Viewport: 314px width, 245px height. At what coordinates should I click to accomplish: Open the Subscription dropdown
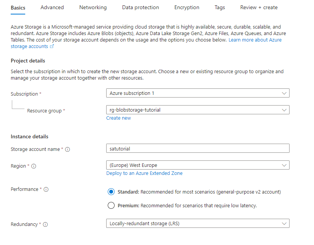click(197, 93)
